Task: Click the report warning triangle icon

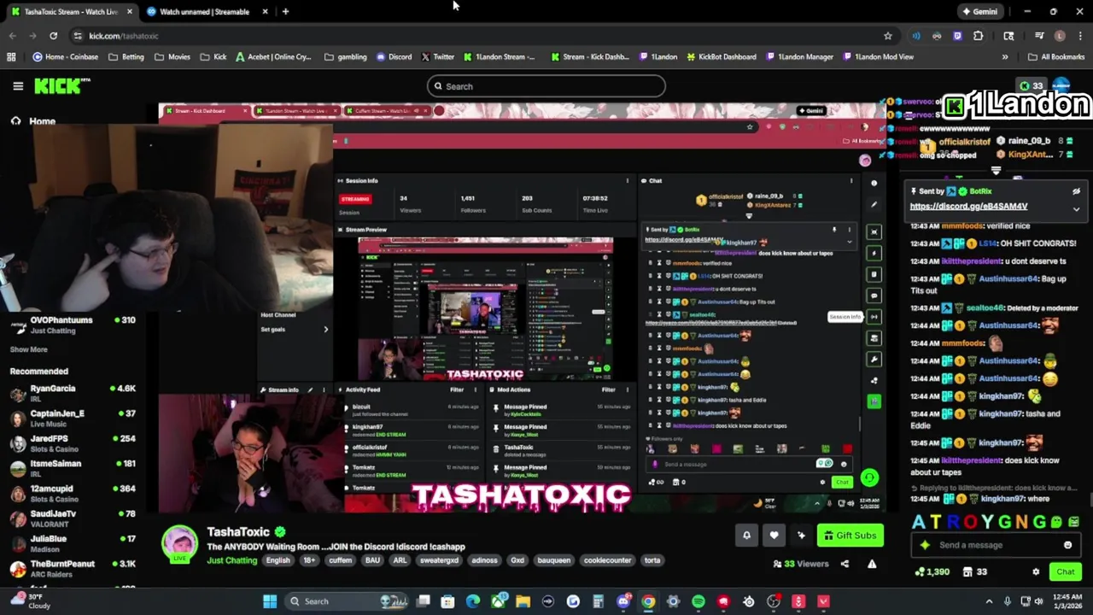Action: [x=872, y=564]
